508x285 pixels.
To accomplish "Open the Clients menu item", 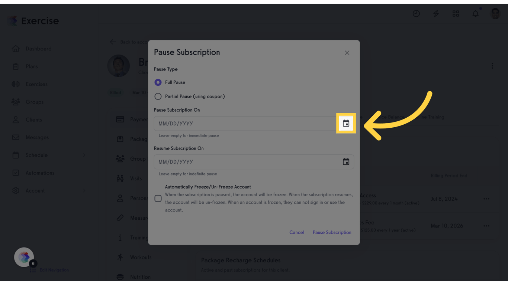I will coord(16,119).
